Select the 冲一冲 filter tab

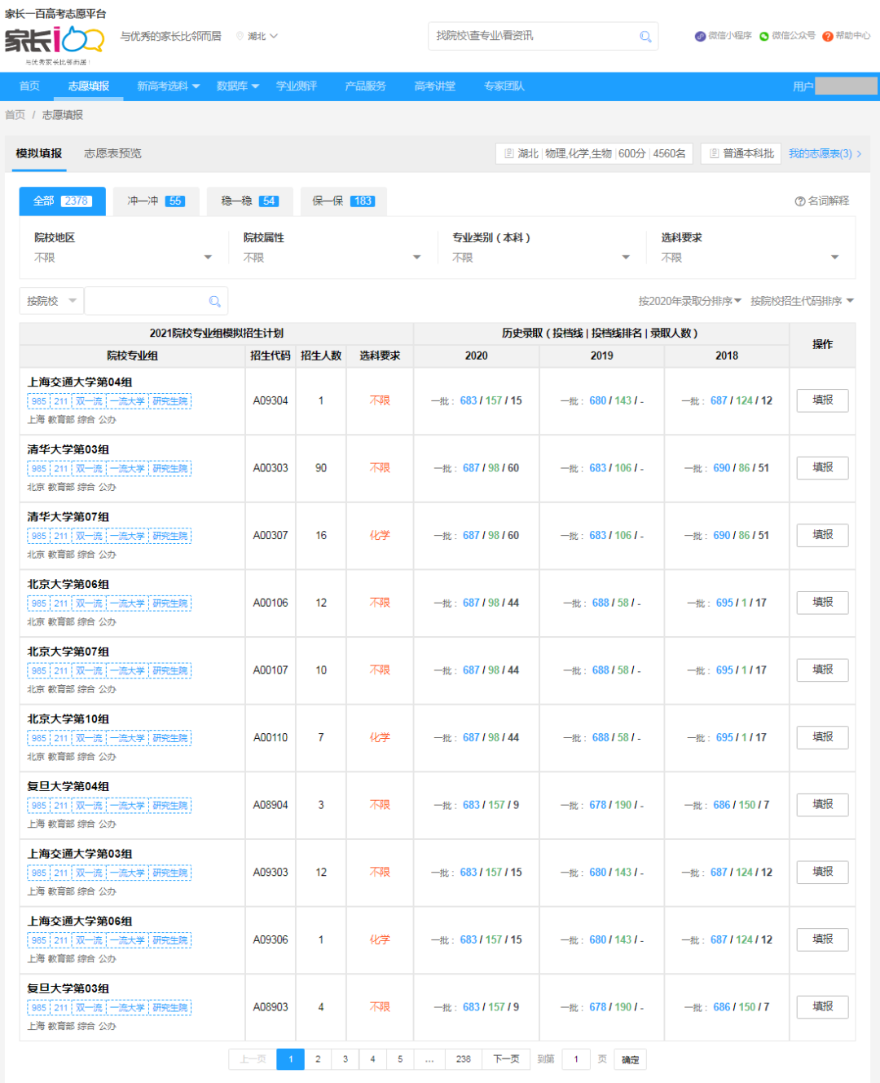coord(156,201)
